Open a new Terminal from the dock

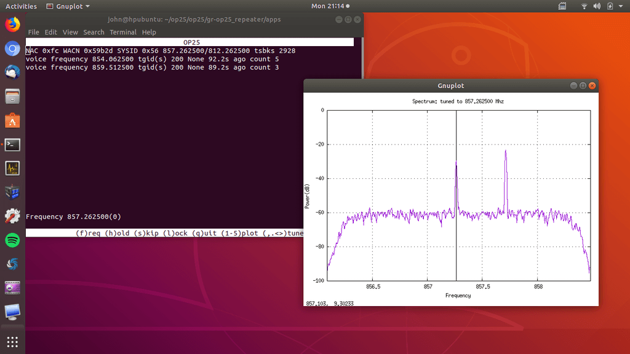(12, 144)
